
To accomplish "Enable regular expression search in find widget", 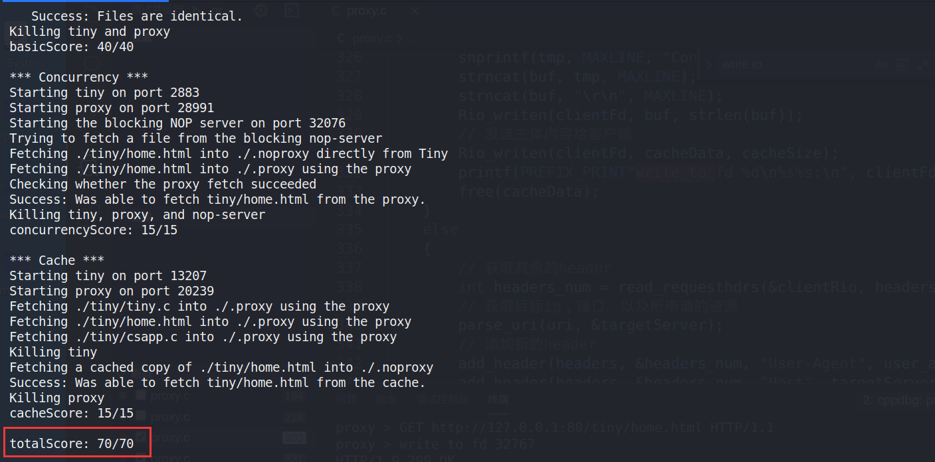I will coord(922,64).
